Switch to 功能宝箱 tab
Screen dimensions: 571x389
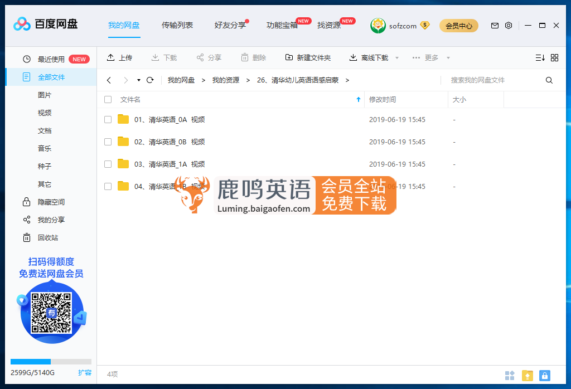point(282,25)
